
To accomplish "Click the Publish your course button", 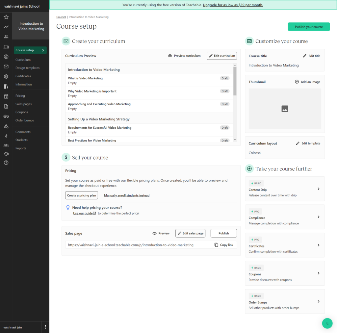I will (308, 27).
